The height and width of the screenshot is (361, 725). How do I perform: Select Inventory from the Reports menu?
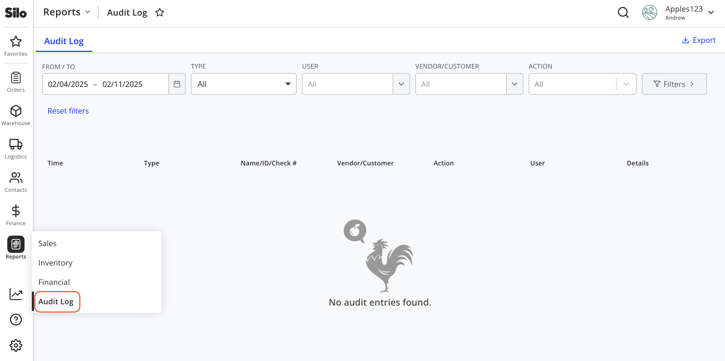[55, 263]
